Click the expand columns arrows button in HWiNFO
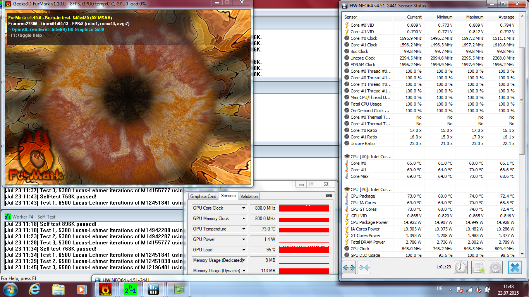Viewport: 529px width, 297px height. point(349,267)
